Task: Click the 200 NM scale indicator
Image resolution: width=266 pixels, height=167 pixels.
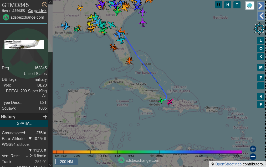Action: click(66, 162)
